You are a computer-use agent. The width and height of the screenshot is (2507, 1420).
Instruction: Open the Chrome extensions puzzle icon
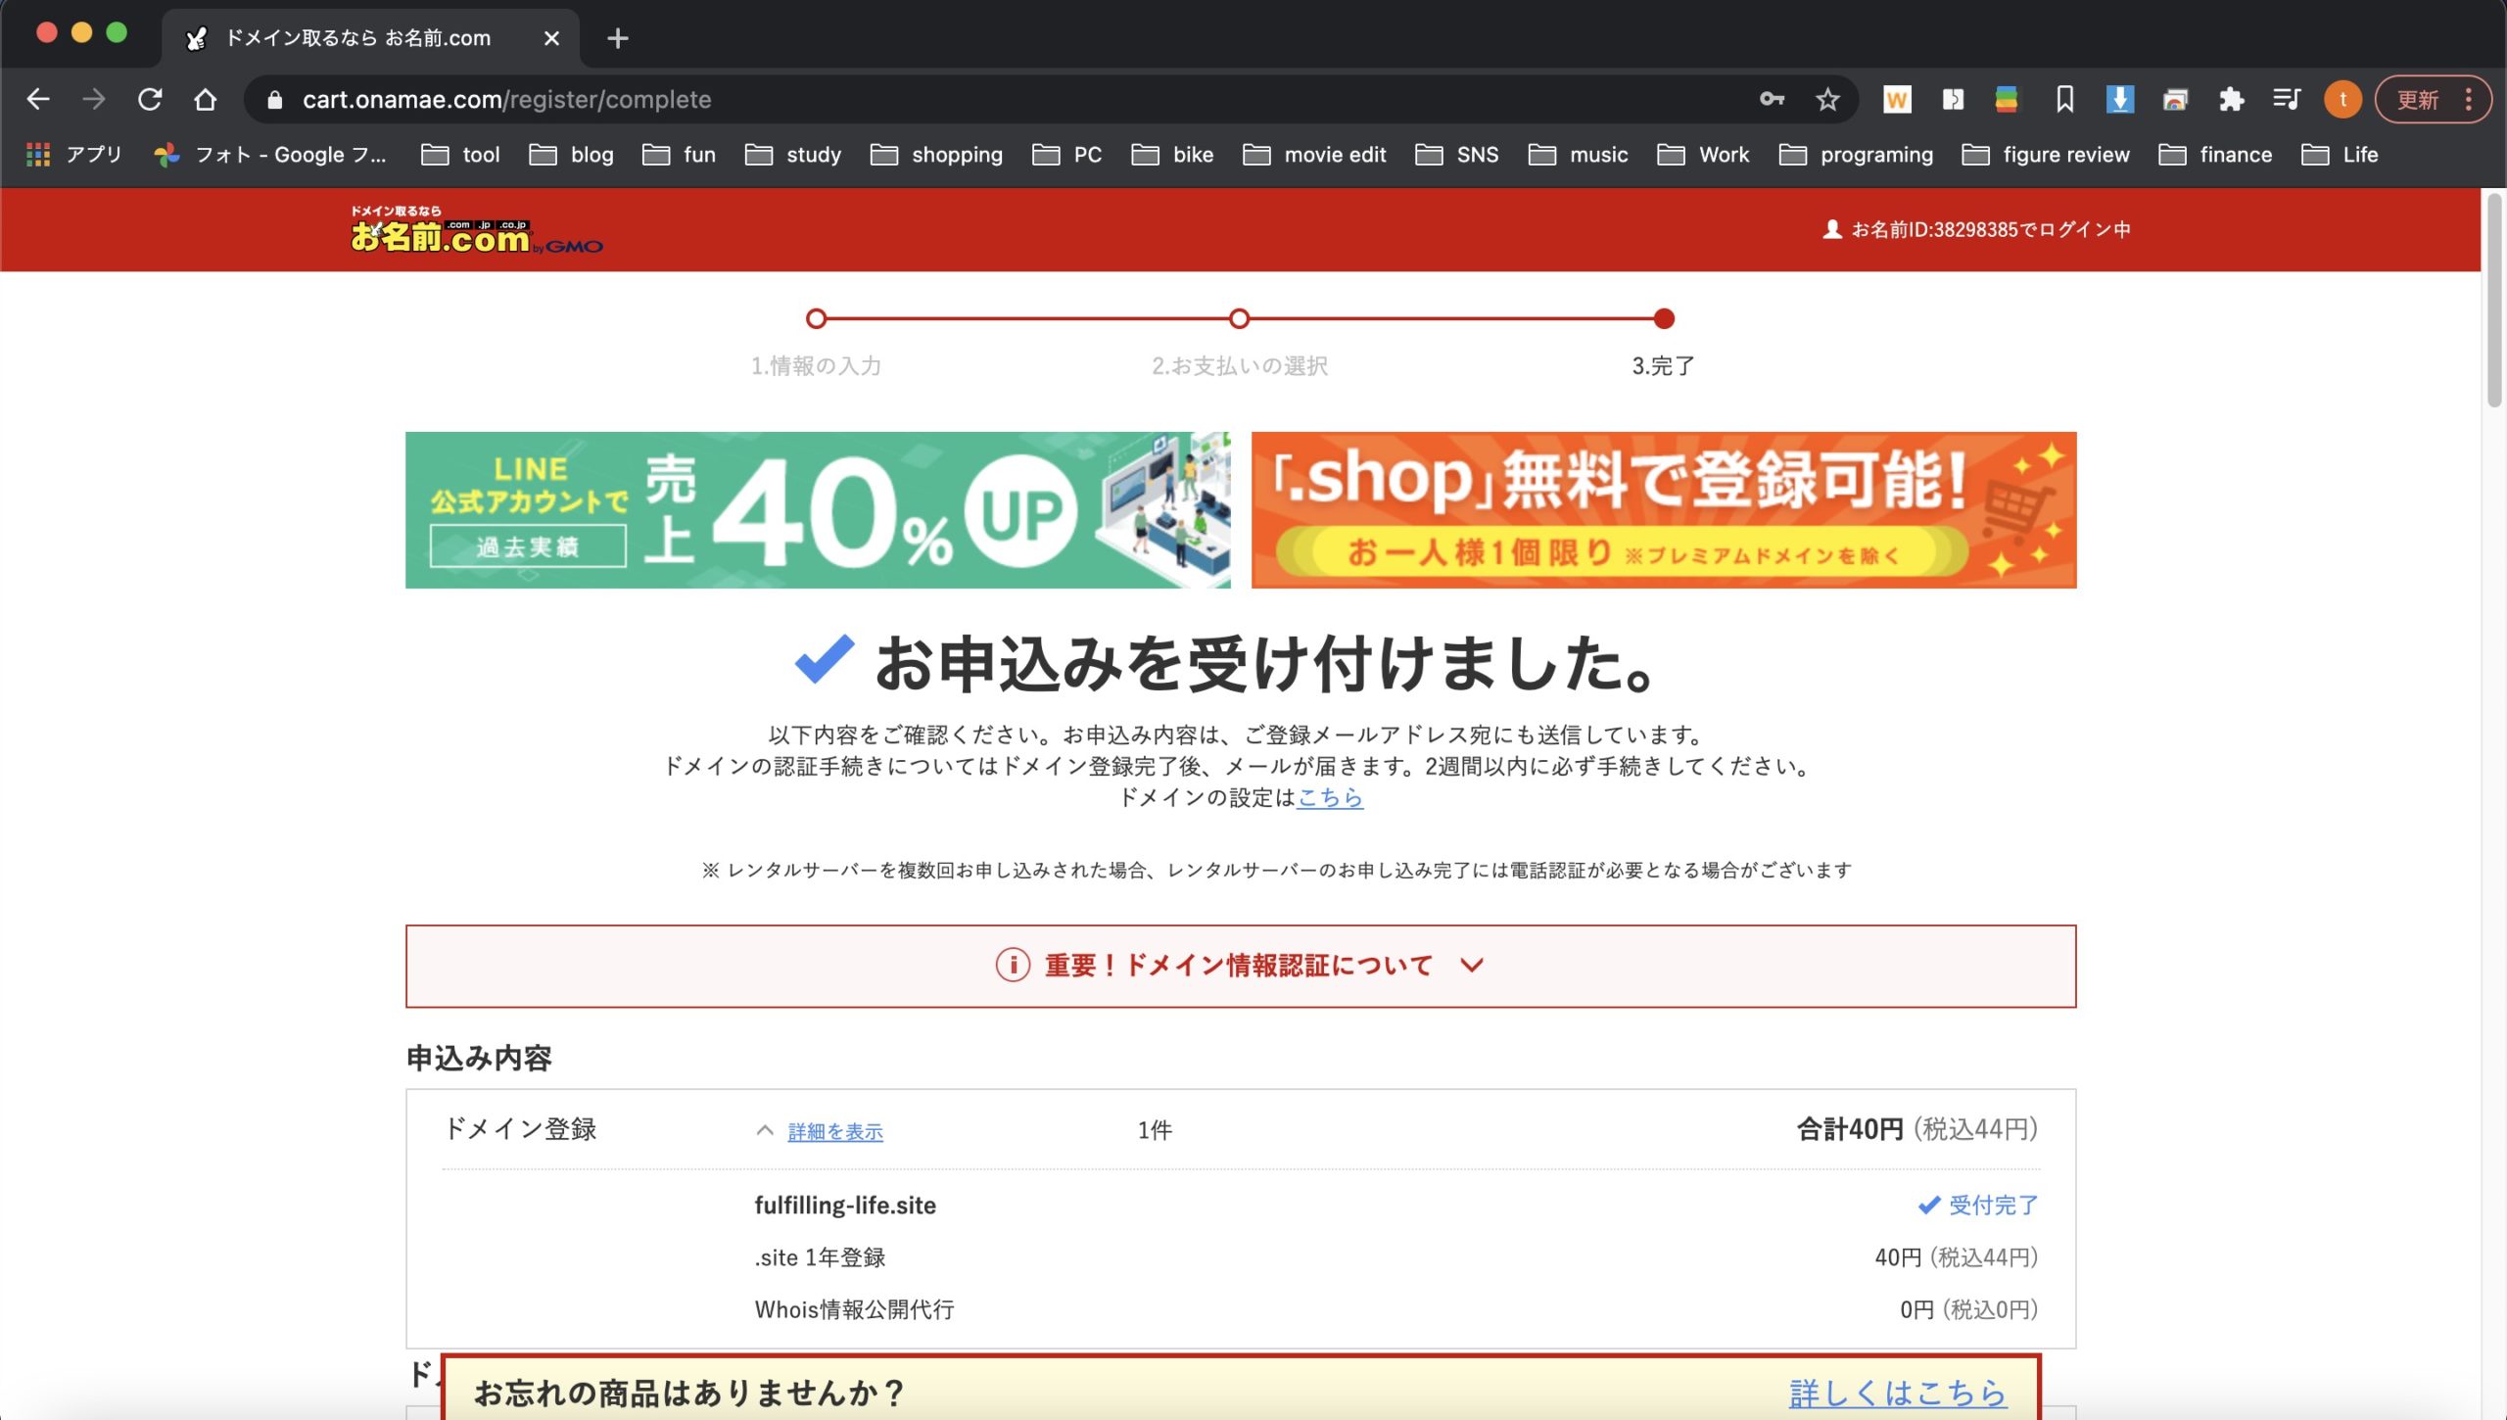point(2234,99)
